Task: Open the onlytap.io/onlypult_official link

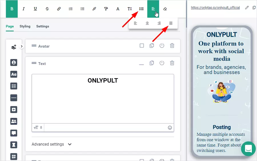Action: [x=215, y=8]
